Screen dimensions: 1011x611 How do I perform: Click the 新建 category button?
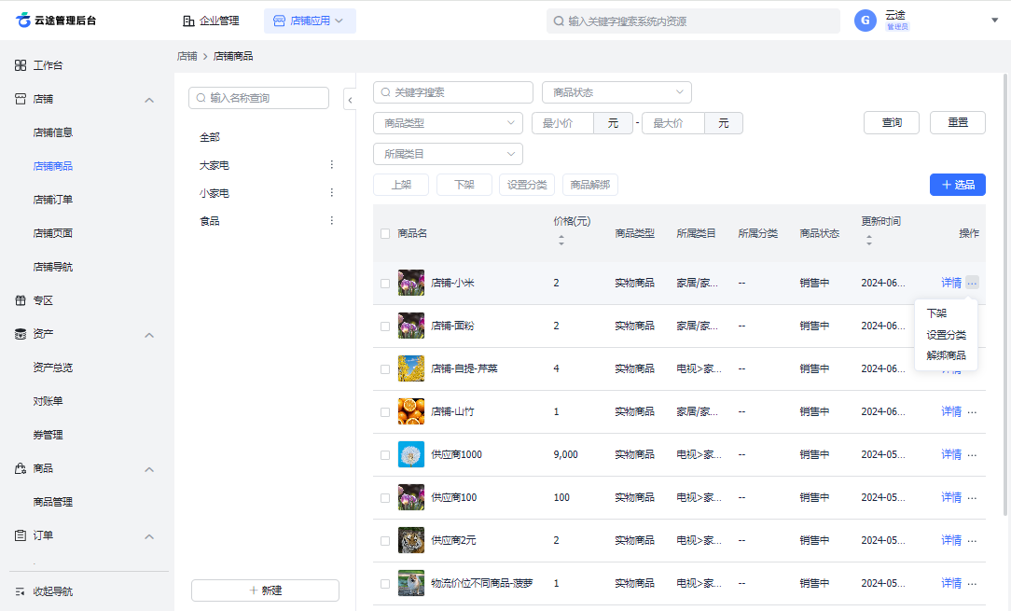click(265, 590)
